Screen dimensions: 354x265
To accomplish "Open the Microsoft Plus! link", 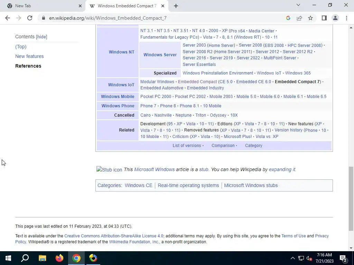I will tap(237, 137).
